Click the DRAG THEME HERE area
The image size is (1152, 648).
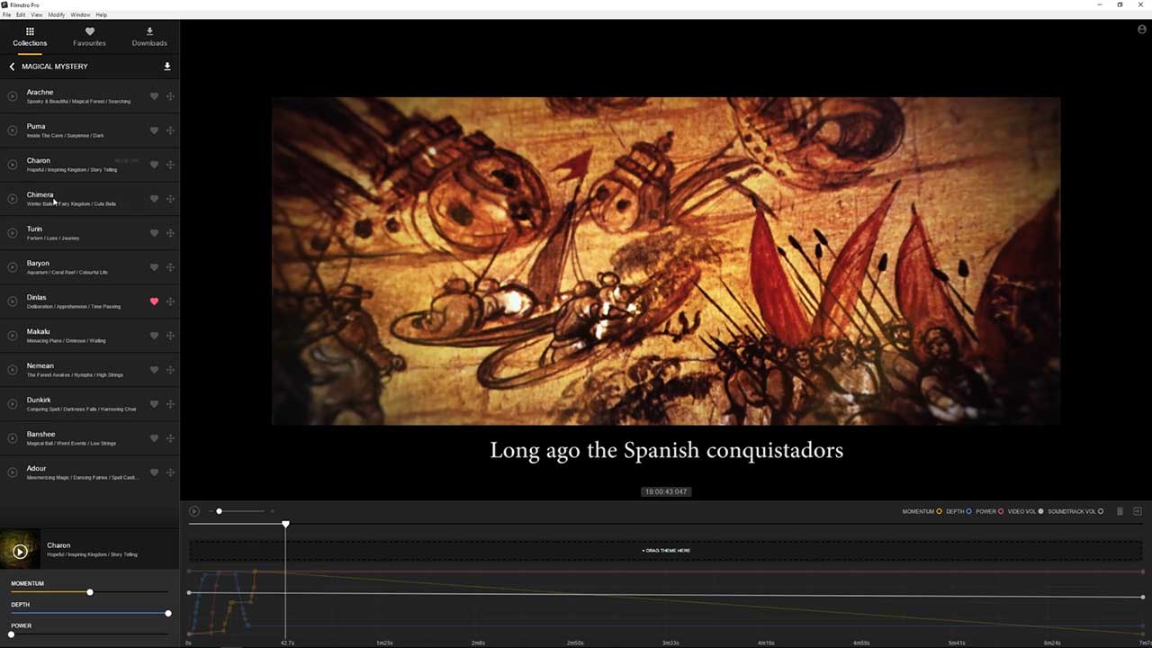[666, 550]
